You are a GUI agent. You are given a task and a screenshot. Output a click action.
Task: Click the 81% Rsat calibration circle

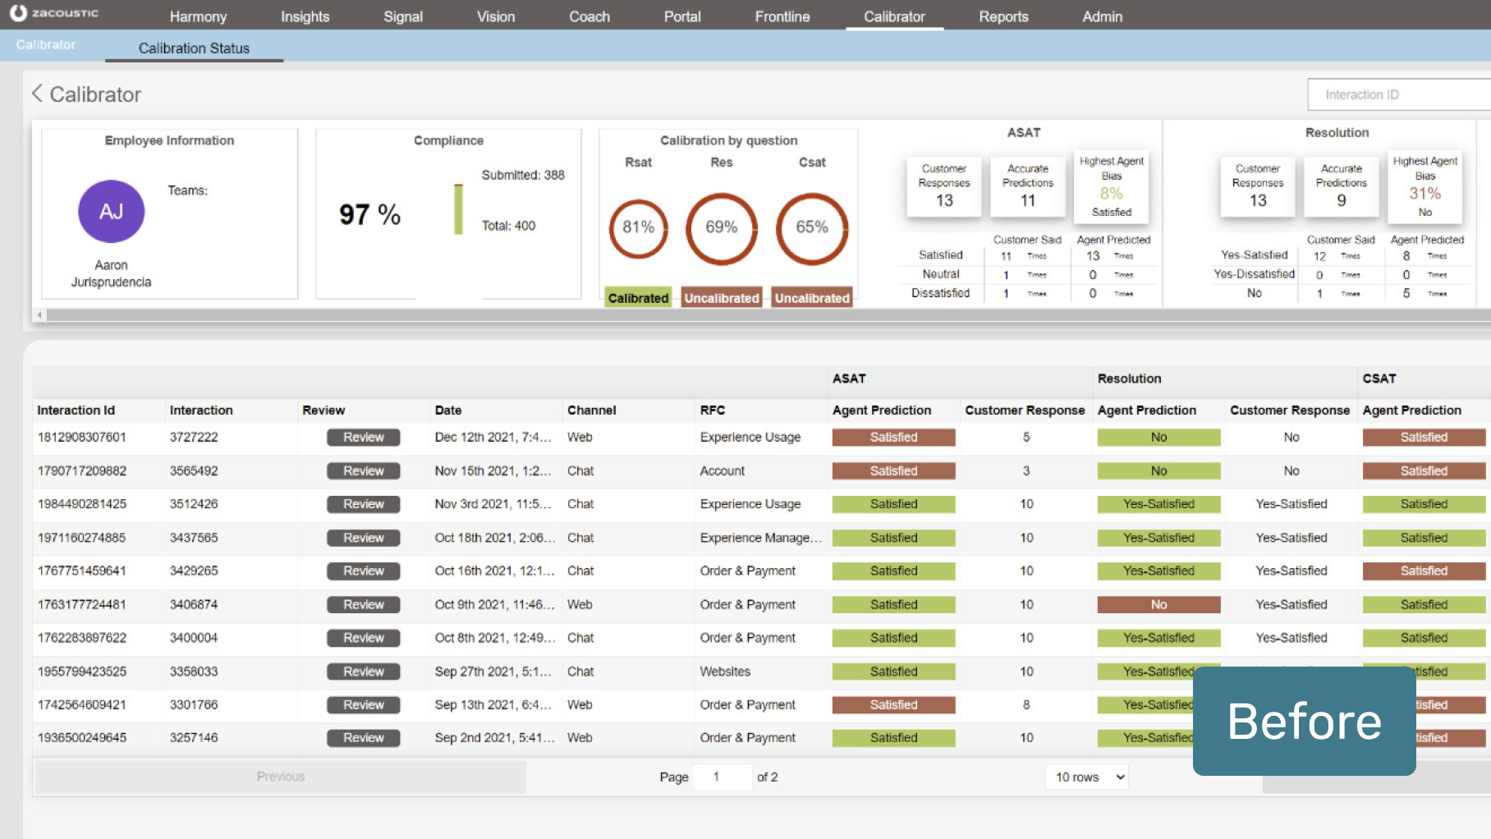tap(638, 227)
